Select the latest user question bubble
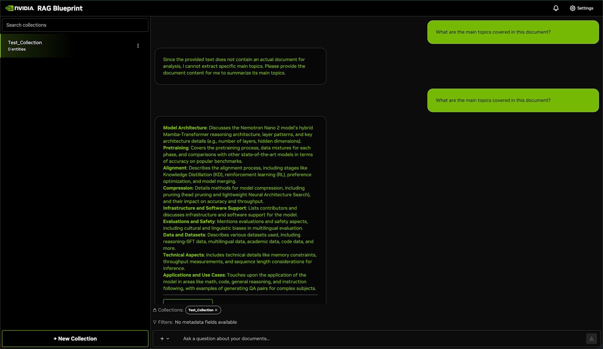 pyautogui.click(x=513, y=100)
